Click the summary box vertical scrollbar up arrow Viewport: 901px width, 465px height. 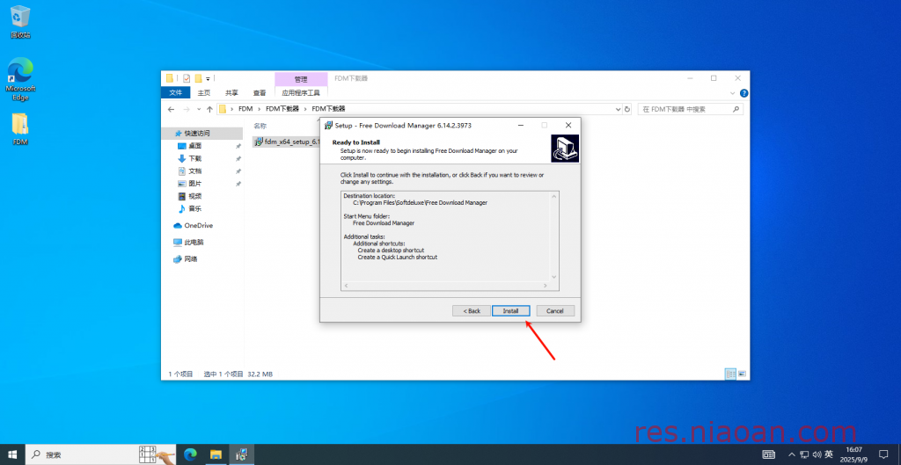coord(554,196)
